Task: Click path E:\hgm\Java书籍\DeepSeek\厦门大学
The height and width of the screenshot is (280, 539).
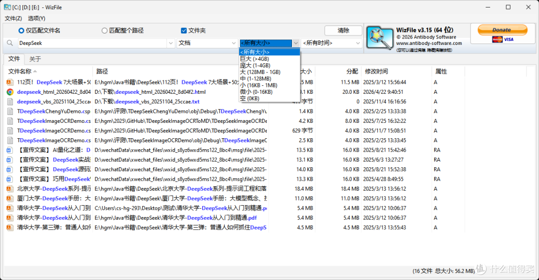Action: click(x=181, y=199)
